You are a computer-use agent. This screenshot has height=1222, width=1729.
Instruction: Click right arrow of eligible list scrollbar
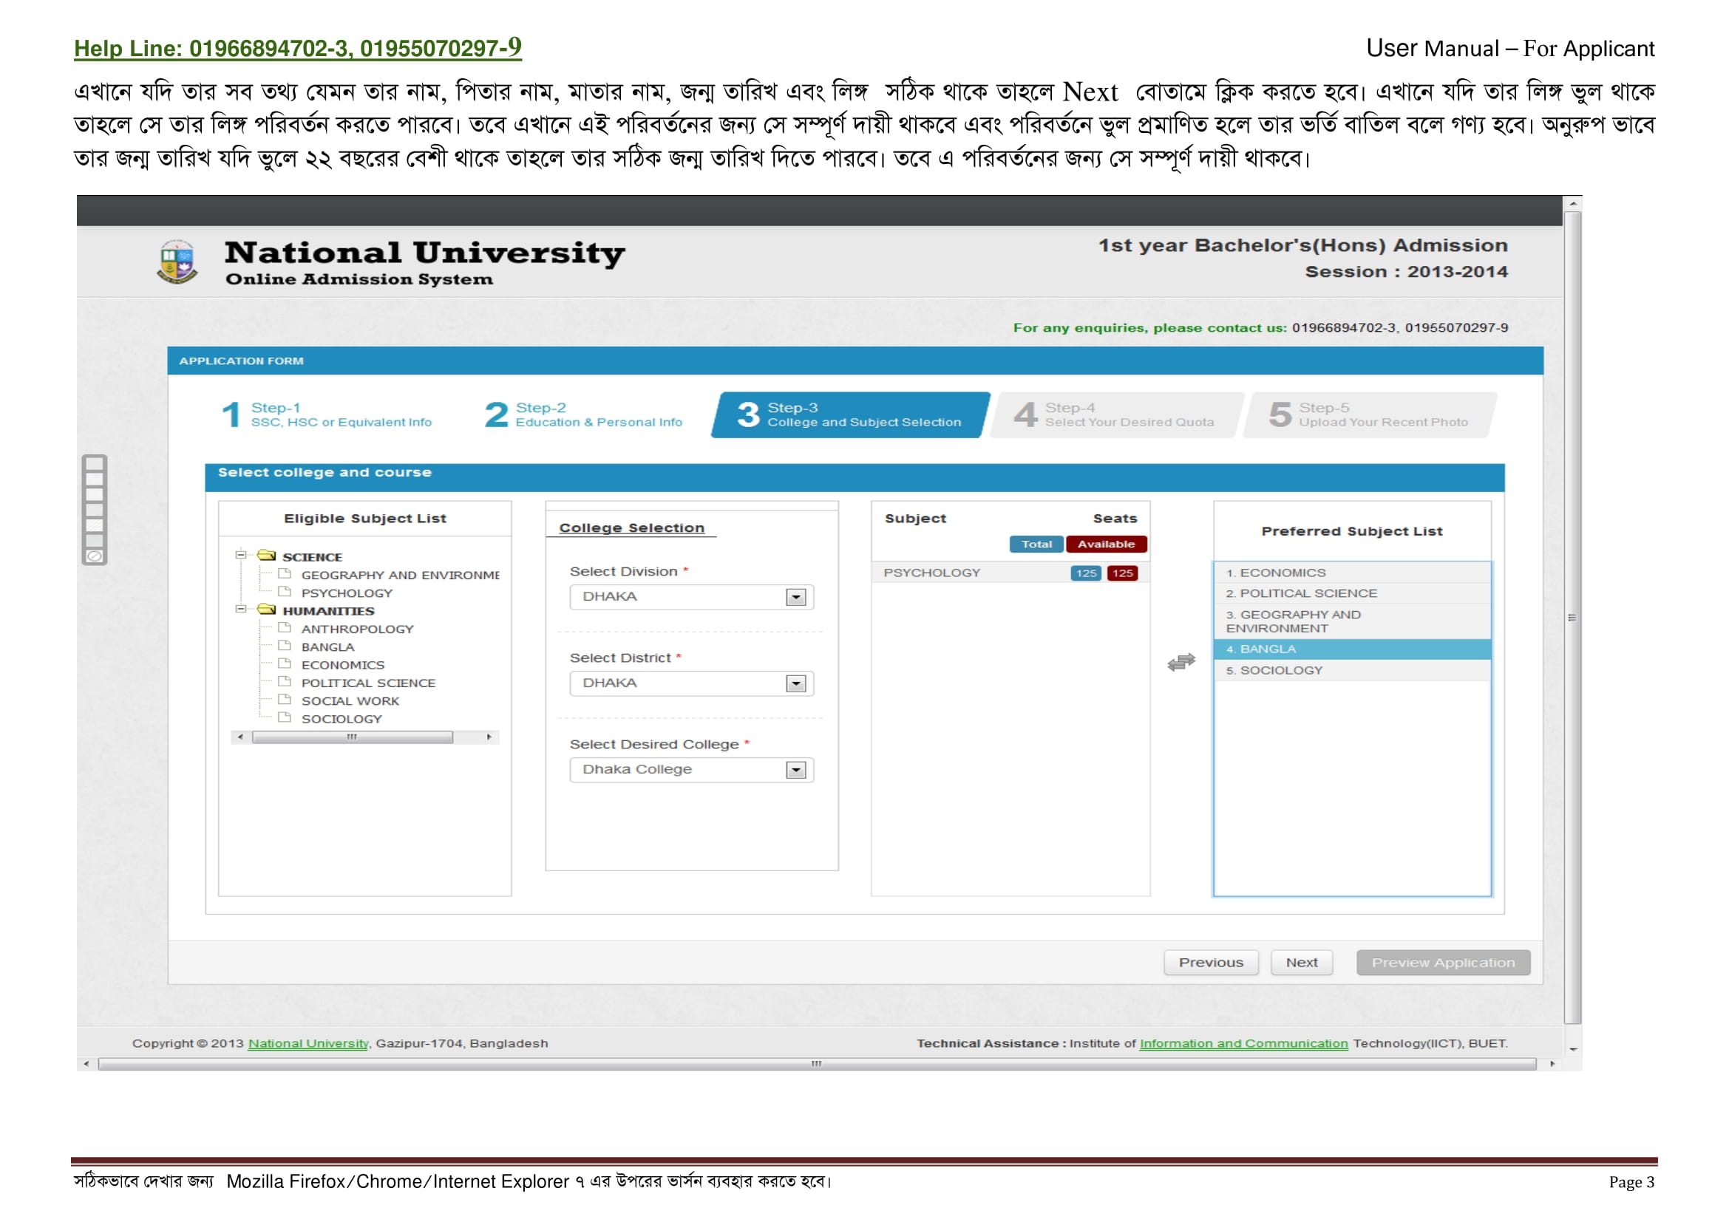[x=489, y=737]
